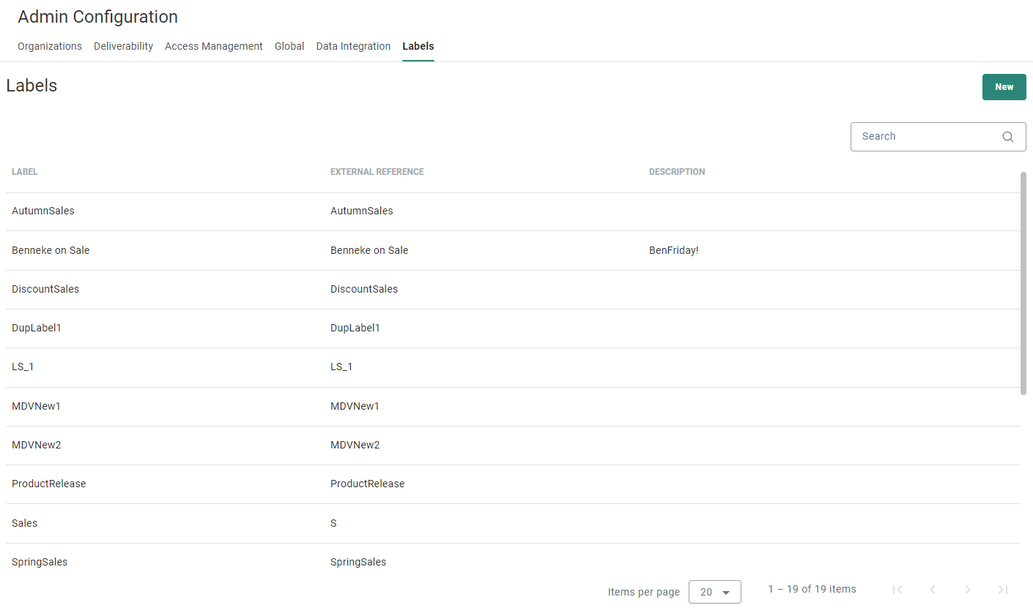Select the Benneke on Sale label

coord(51,250)
